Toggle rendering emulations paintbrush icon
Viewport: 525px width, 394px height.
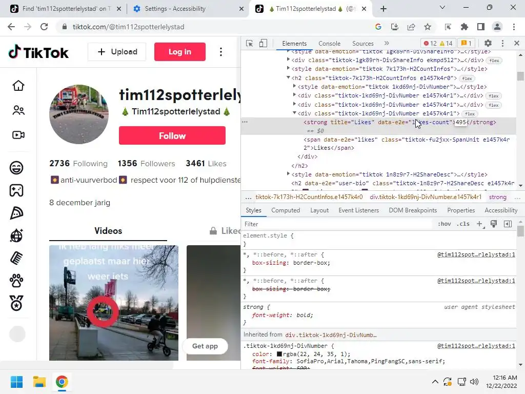(x=494, y=224)
